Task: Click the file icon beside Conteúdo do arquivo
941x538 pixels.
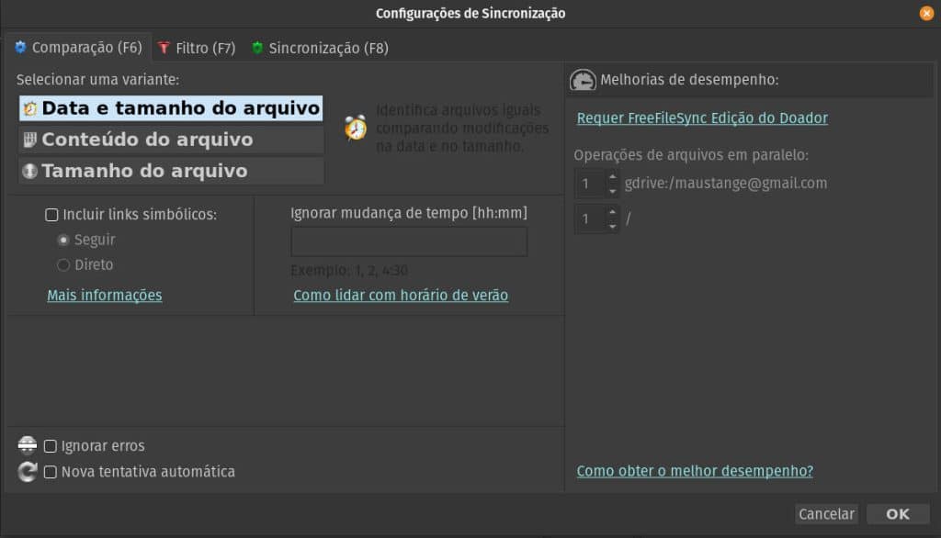Action: (x=29, y=139)
